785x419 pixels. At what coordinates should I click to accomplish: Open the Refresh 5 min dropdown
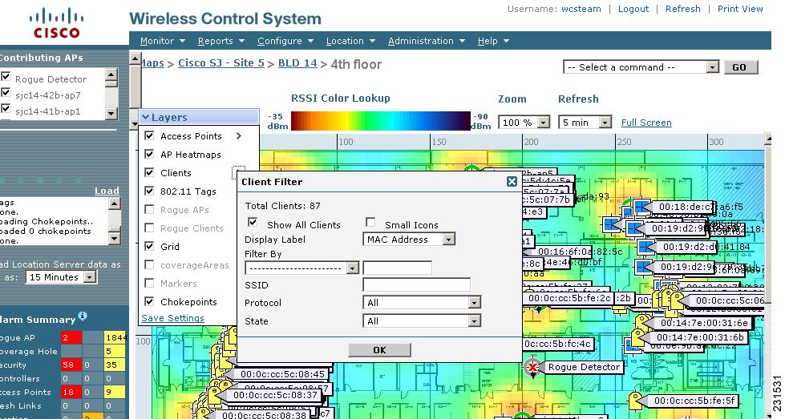[x=585, y=122]
